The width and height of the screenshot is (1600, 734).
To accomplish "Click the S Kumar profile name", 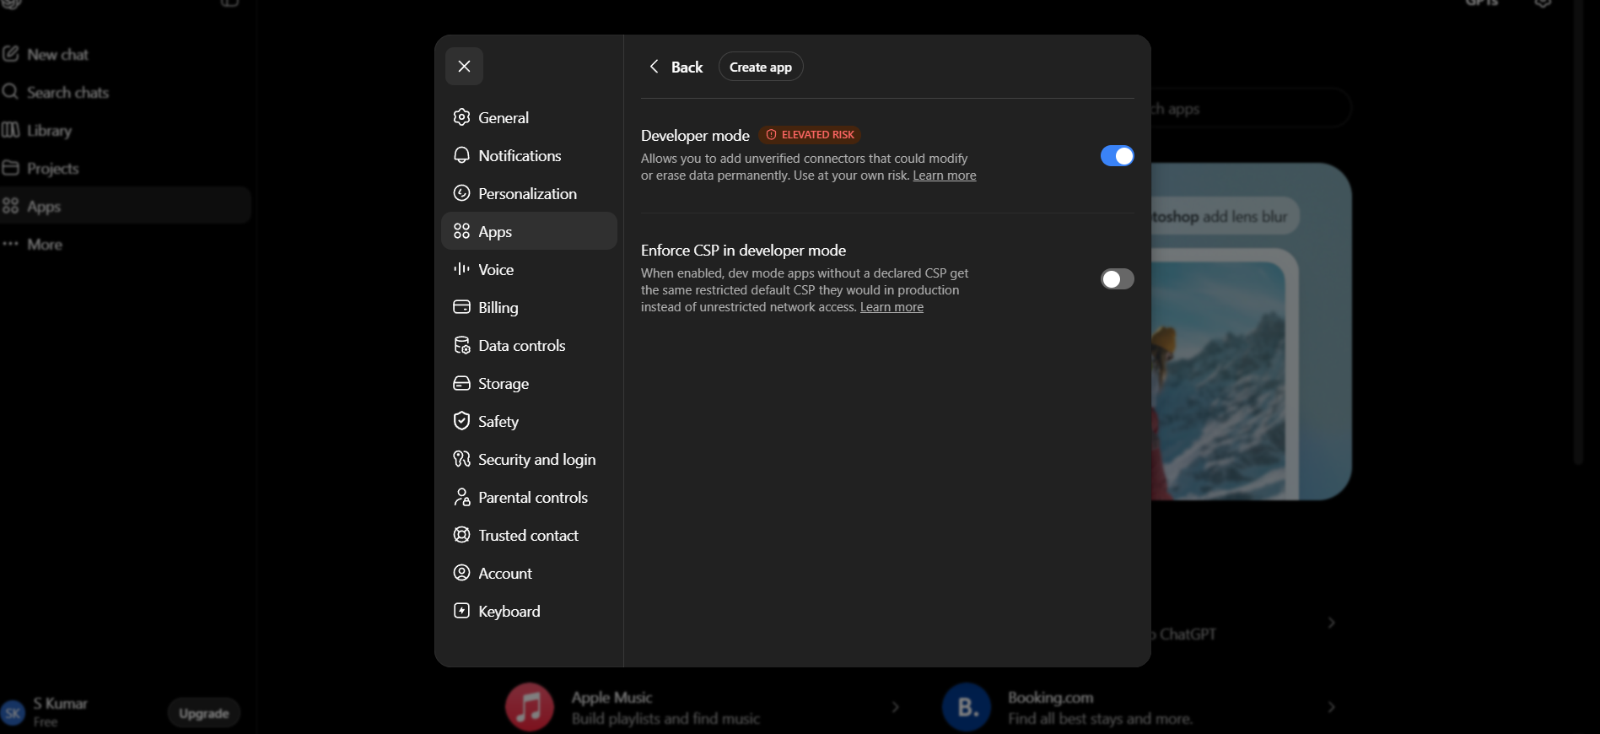I will [x=60, y=704].
